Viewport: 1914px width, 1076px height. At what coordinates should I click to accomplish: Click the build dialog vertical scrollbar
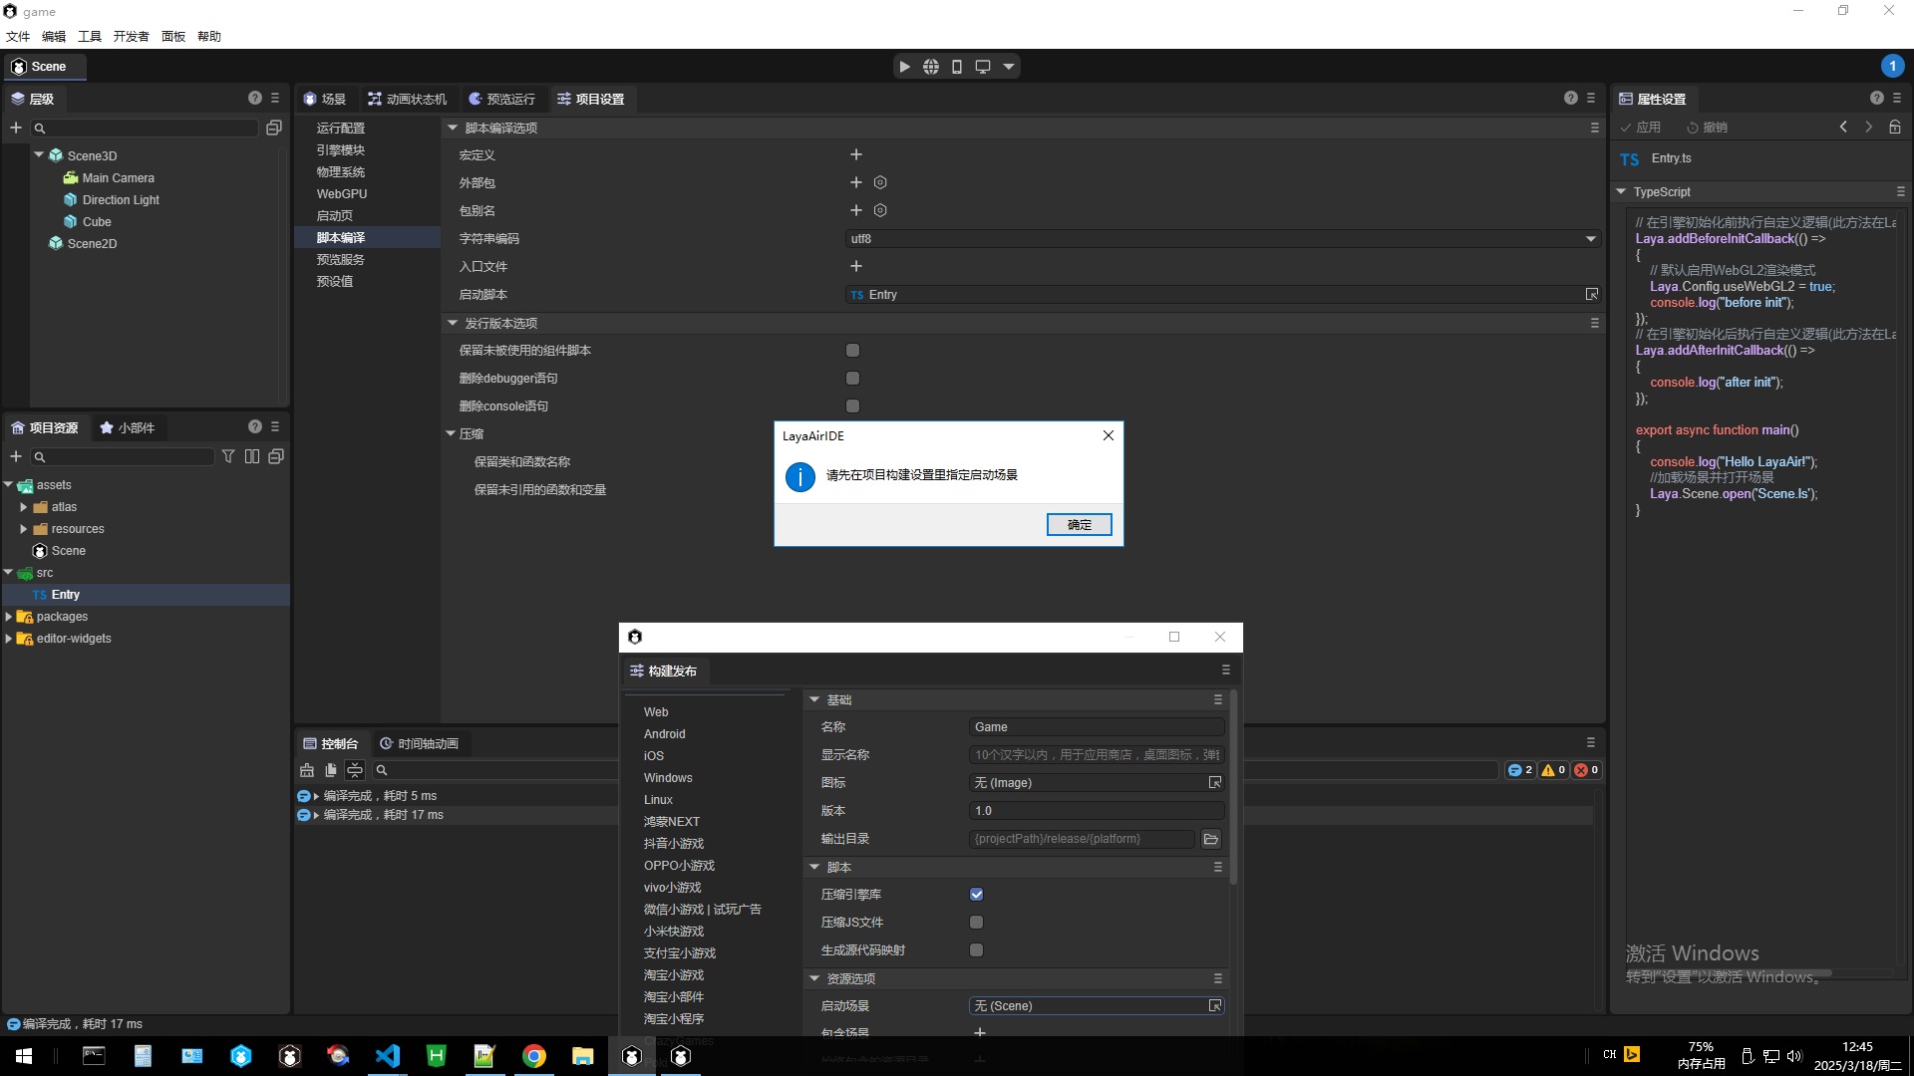pyautogui.click(x=1233, y=787)
